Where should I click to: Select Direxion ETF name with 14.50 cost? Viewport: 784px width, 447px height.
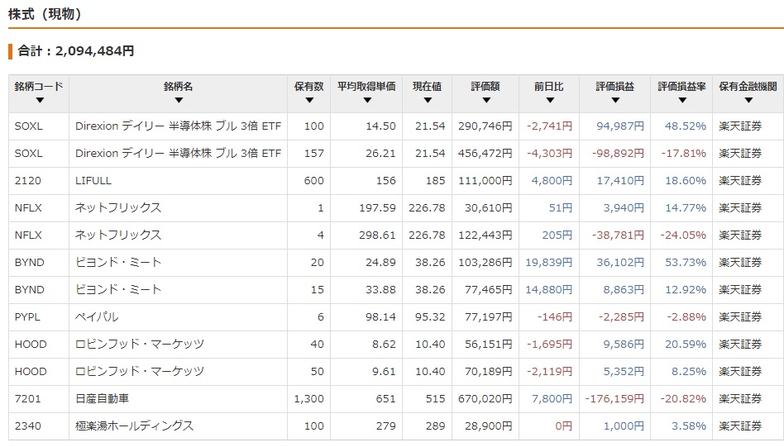coord(178,126)
